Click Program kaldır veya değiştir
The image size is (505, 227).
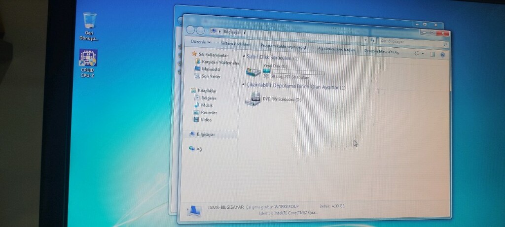285,47
